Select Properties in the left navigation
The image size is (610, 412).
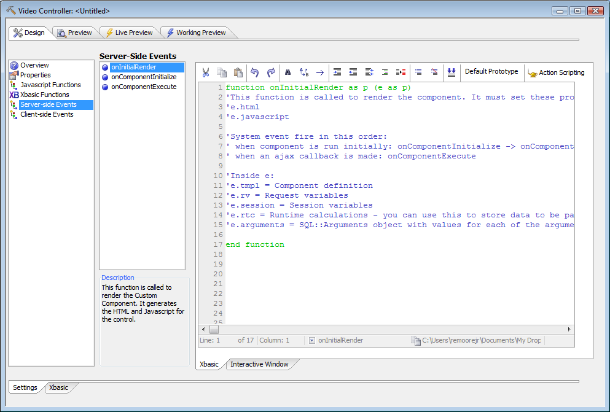[x=36, y=75]
